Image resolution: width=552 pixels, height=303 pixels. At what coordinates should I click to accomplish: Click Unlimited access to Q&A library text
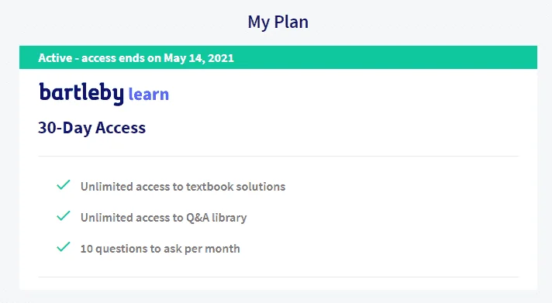[164, 218]
